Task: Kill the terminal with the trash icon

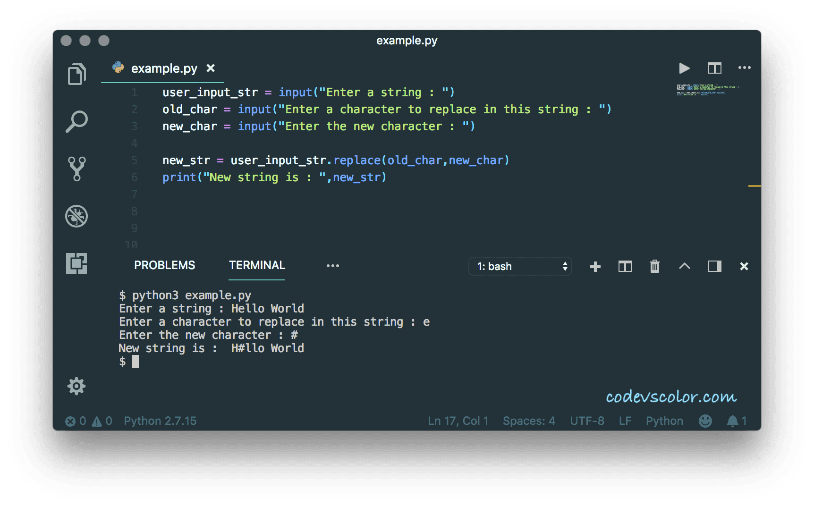Action: [x=655, y=267]
